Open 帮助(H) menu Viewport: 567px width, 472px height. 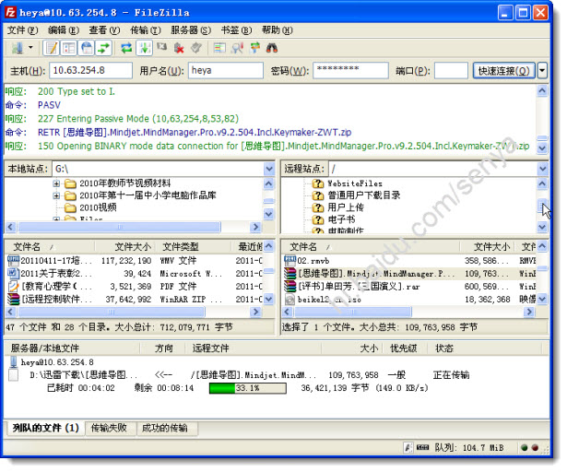pyautogui.click(x=277, y=30)
